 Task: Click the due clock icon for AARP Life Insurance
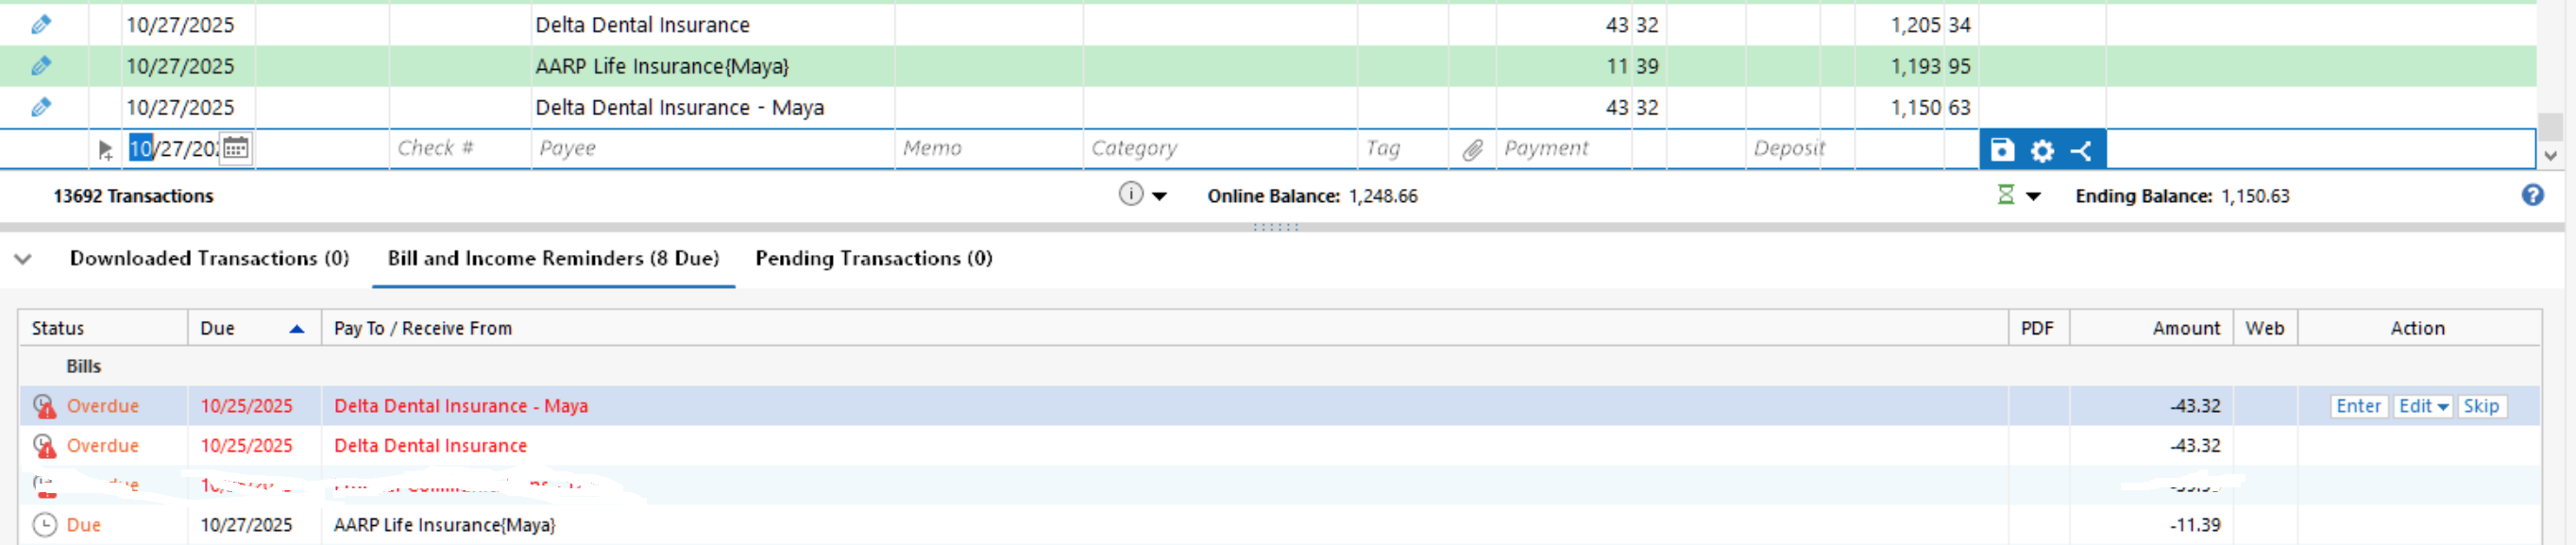pos(44,525)
